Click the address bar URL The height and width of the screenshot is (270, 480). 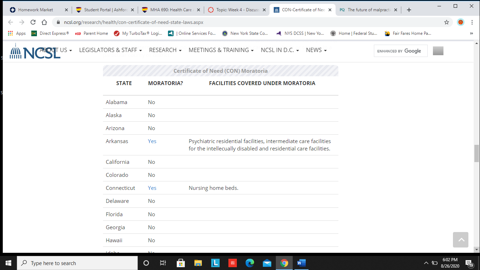(134, 22)
